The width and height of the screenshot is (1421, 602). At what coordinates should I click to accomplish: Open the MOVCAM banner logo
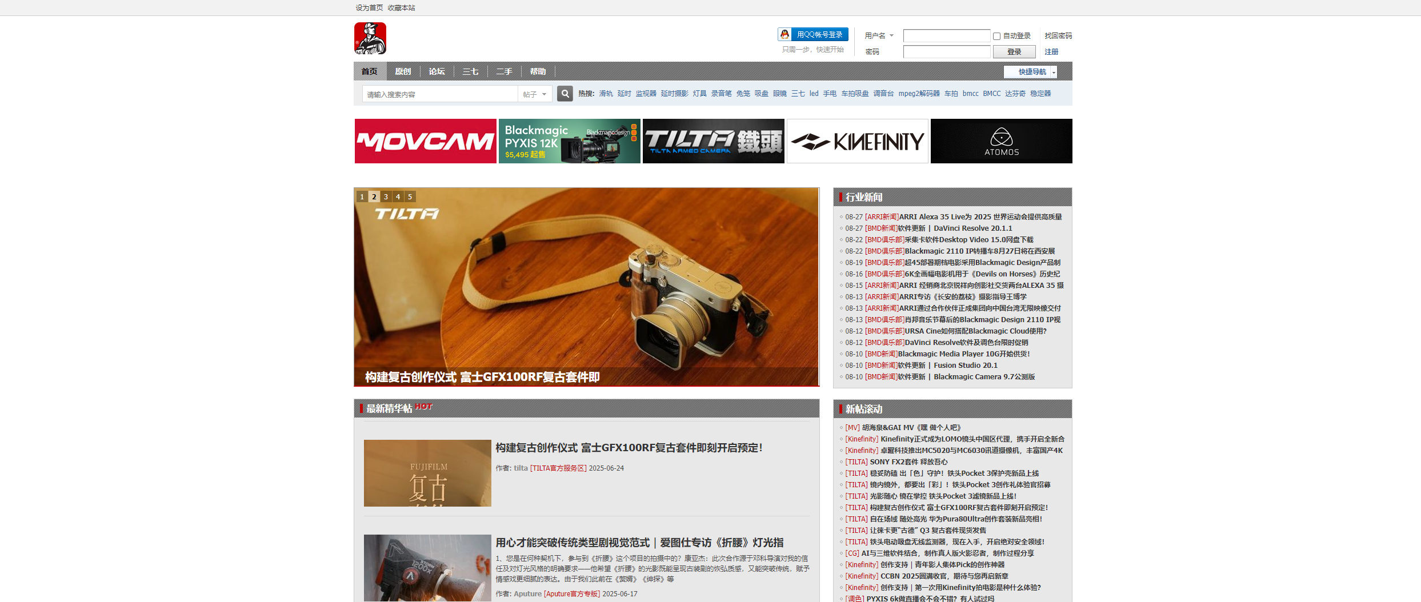[425, 141]
